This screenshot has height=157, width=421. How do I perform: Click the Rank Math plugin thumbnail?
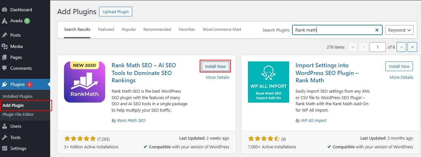tap(85, 82)
